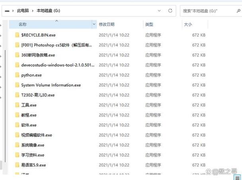
Task: Click the file name 工具.exe
Action: (x=29, y=105)
